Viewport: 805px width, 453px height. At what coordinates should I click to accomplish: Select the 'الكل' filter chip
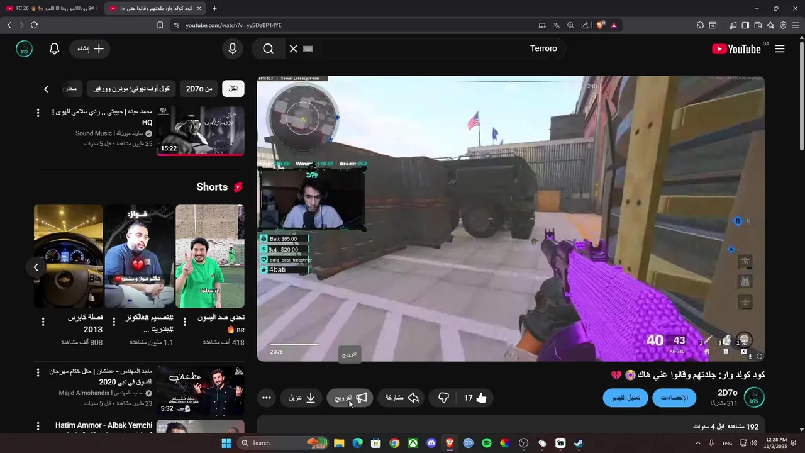233,89
